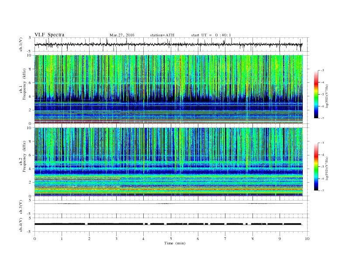
Task: Select the "start UT = 0 :40: 1" text
Action: tap(211, 35)
